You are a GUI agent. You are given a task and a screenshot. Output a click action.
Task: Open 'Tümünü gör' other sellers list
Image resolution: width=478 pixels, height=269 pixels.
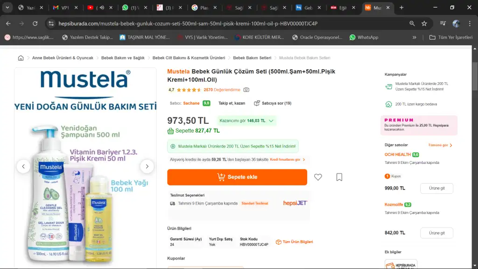440,145
